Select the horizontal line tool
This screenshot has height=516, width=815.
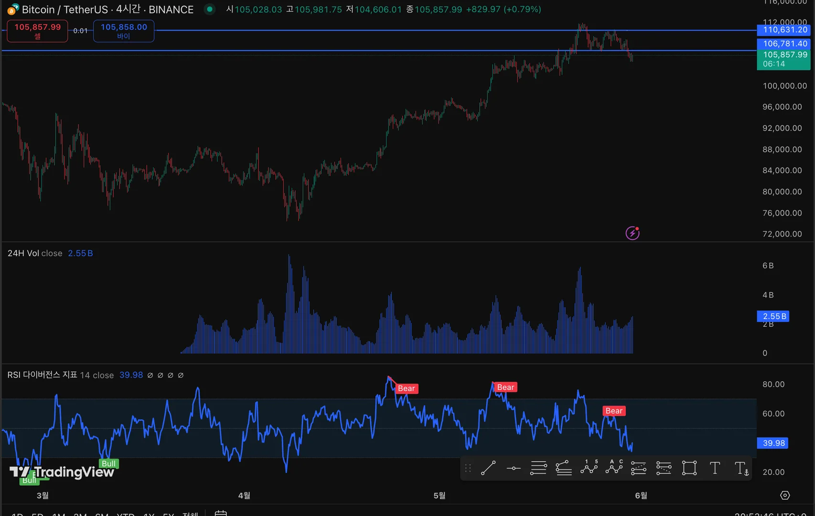click(514, 468)
